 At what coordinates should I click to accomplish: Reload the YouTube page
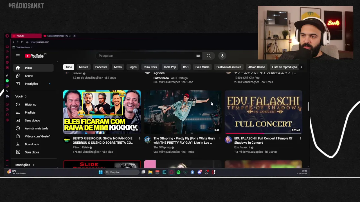tap(22, 42)
